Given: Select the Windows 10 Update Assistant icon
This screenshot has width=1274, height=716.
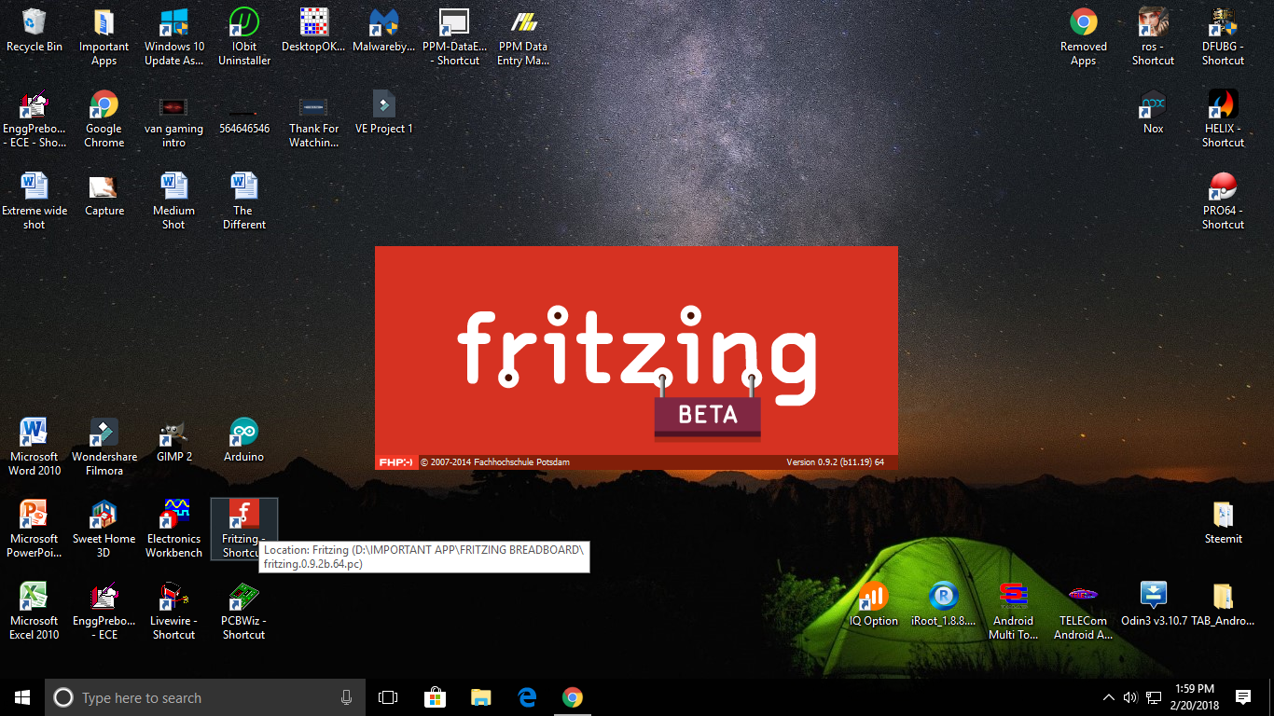Looking at the screenshot, I should point(173,37).
